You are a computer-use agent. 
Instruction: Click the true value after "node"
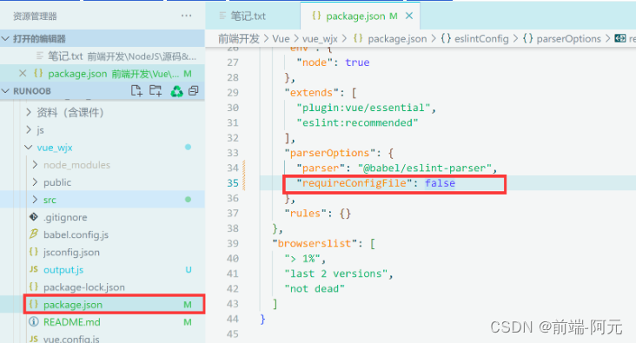[x=357, y=63]
